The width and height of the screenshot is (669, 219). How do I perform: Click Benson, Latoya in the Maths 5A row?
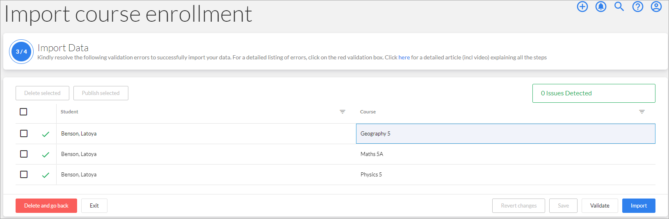[79, 154]
